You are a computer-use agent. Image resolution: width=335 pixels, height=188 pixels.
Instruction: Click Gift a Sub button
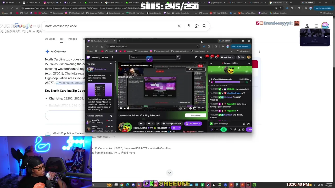click(x=193, y=124)
